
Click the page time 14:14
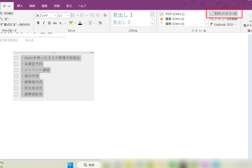[29, 40]
